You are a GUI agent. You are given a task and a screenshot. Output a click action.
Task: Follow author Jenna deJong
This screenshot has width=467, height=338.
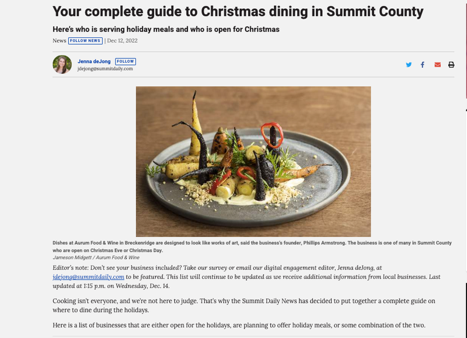coord(126,61)
